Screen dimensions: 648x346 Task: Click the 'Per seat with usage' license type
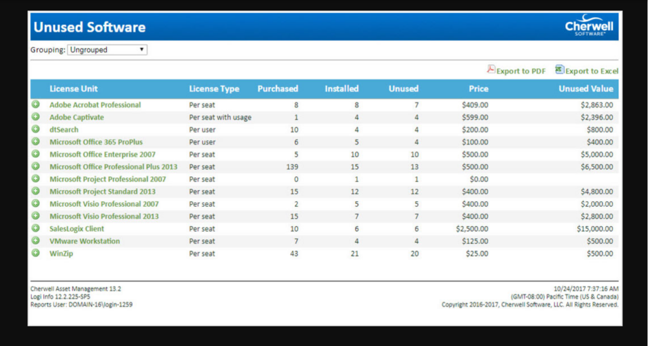click(x=220, y=117)
